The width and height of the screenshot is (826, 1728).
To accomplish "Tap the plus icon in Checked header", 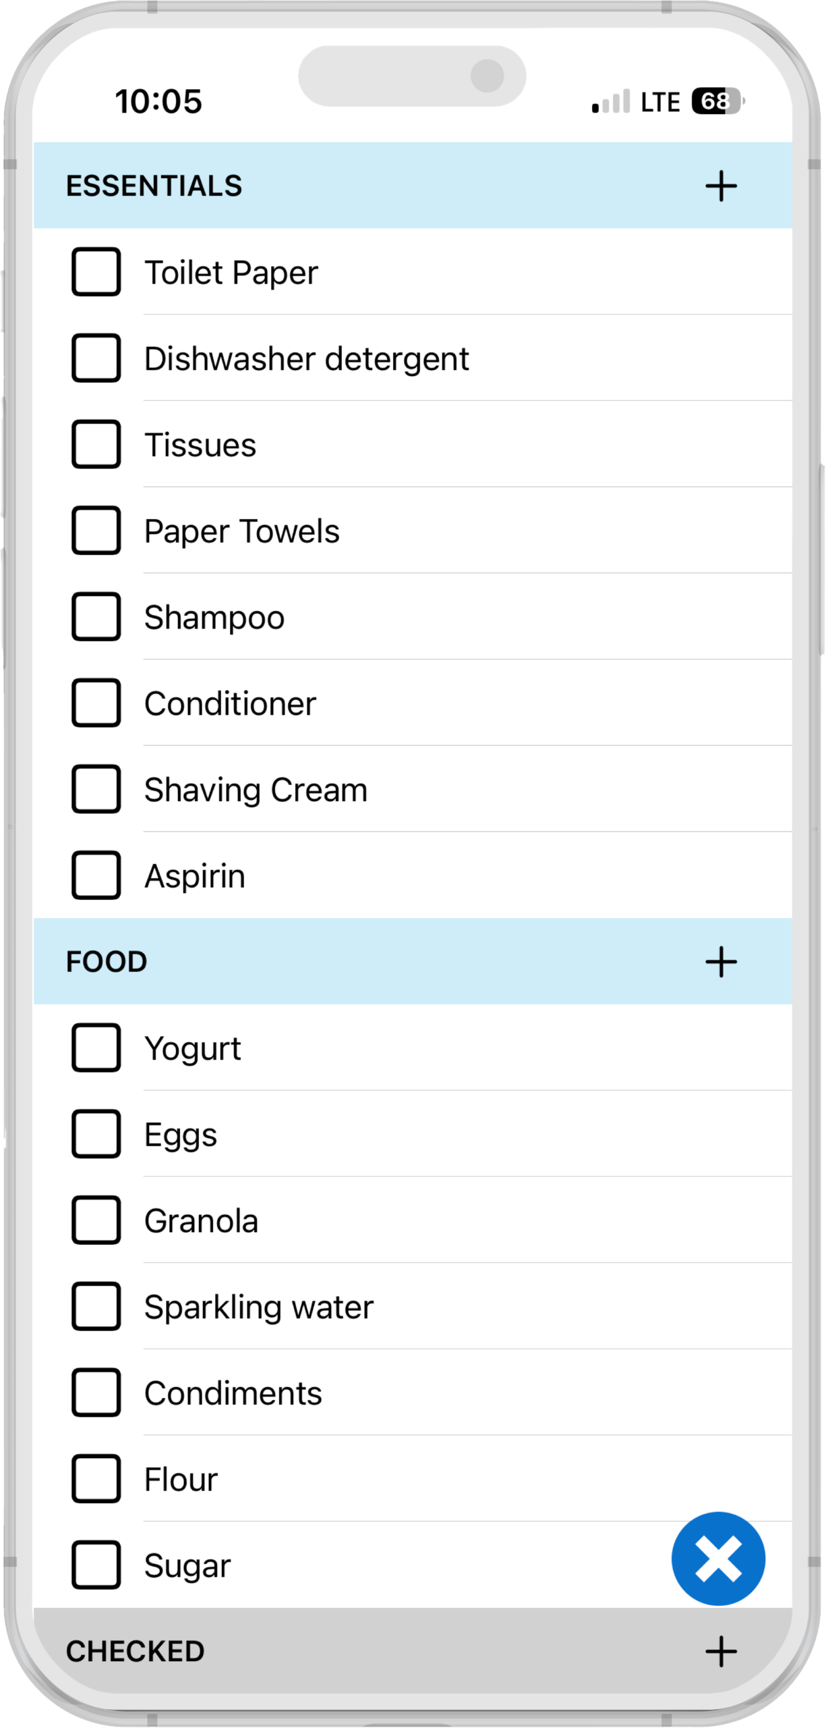I will pos(721,1651).
